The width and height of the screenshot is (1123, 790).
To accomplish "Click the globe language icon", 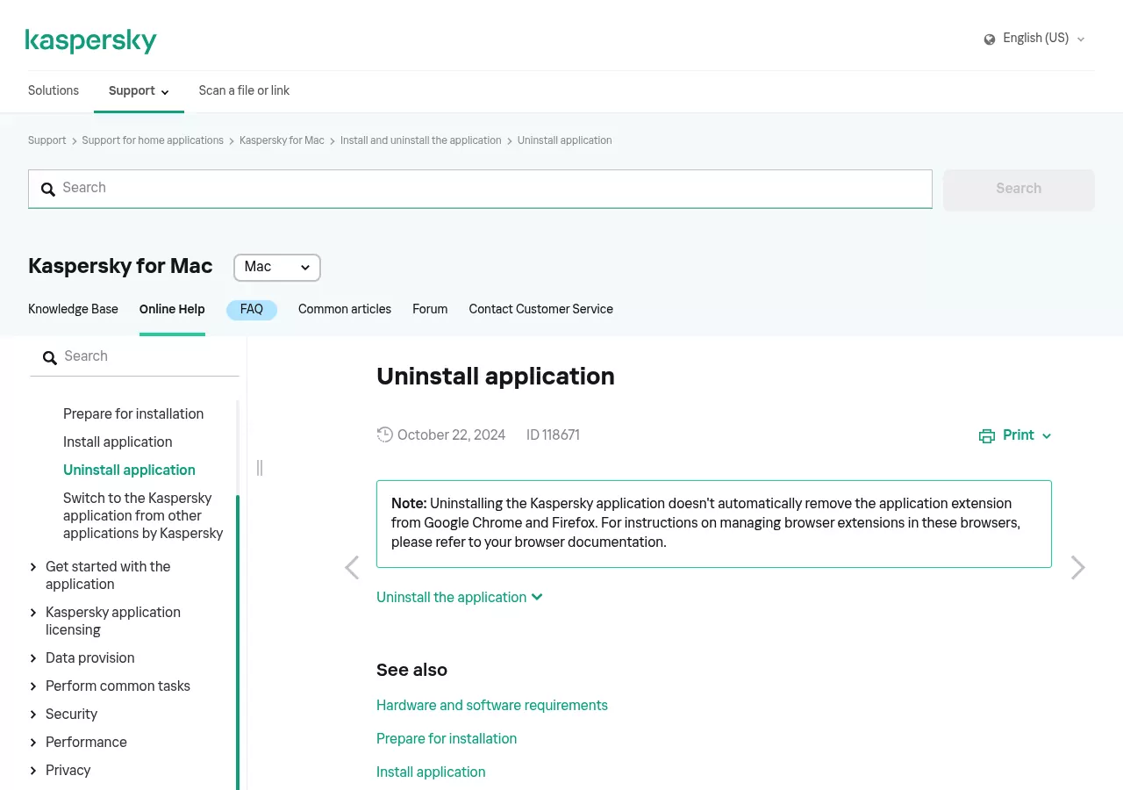I will (990, 39).
